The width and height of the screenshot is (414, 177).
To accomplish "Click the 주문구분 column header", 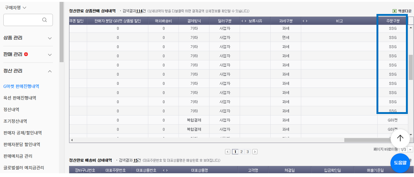I will [393, 21].
